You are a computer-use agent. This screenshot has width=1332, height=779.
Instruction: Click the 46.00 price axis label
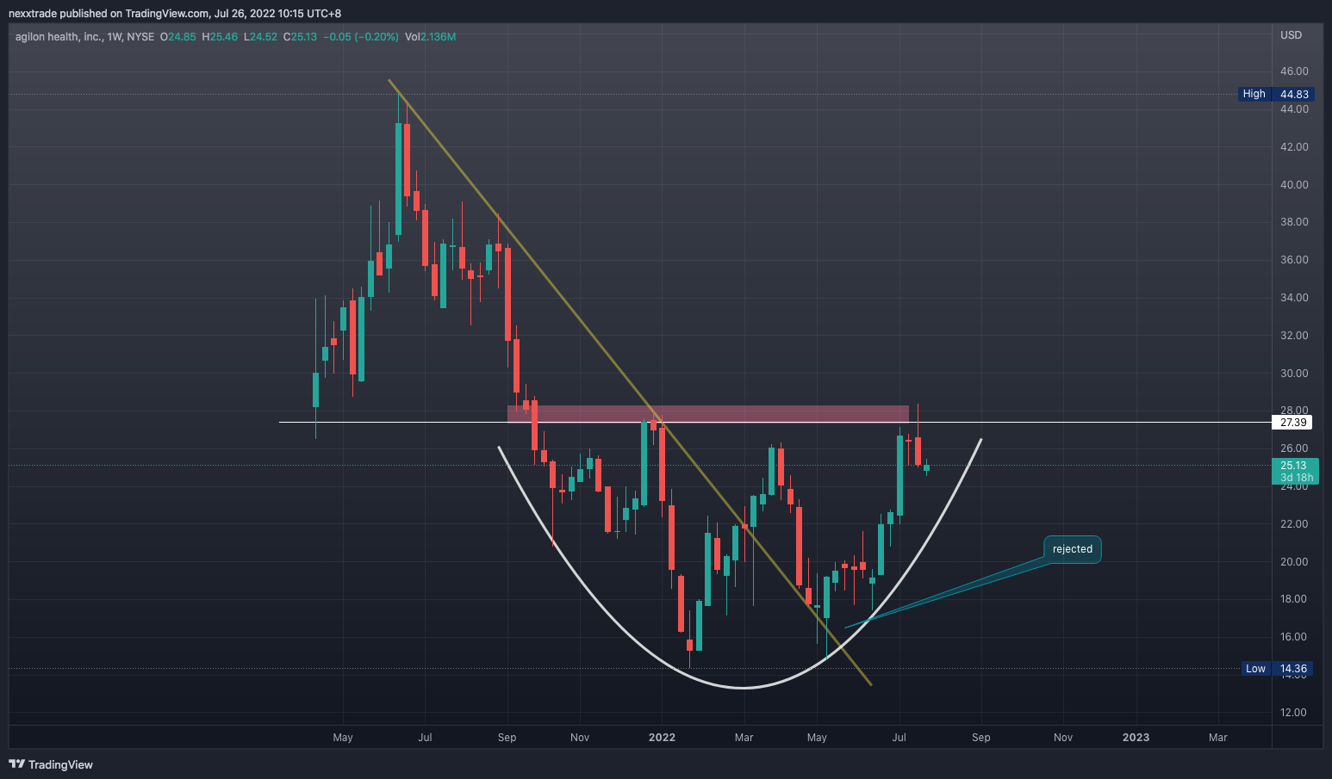coord(1294,71)
